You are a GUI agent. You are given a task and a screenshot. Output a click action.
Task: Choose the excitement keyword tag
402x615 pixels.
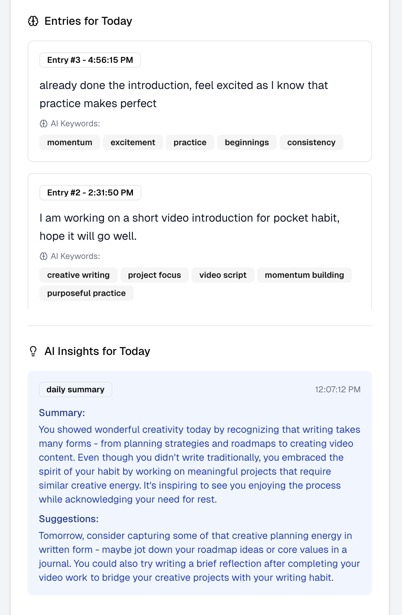pyautogui.click(x=133, y=142)
